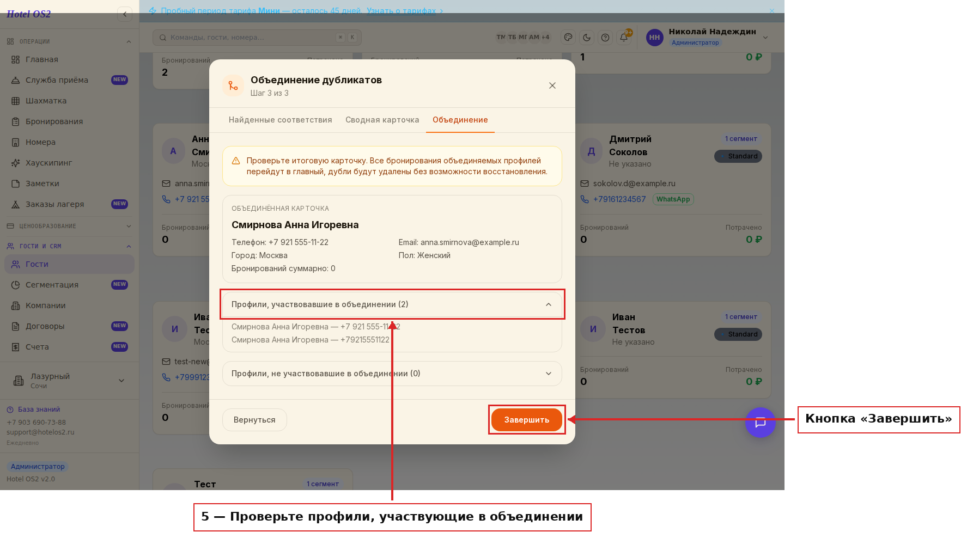Image resolution: width=973 pixels, height=544 pixels.
Task: Click the lightning icon in trial banner
Action: pos(153,11)
